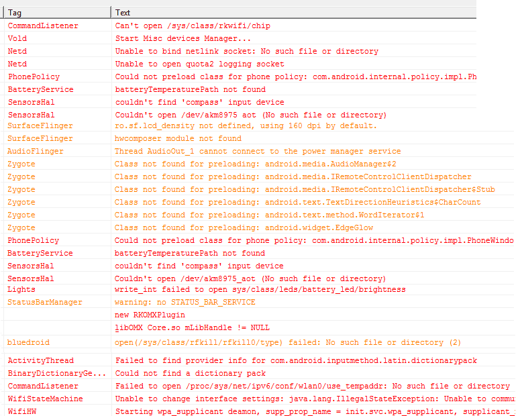Click the Tag column header
The image size is (520, 416).
[x=57, y=13]
